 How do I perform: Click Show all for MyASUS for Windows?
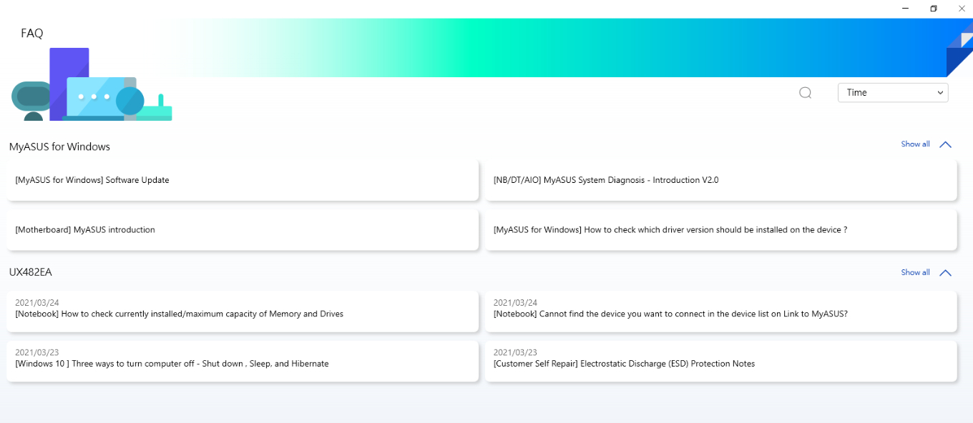pos(915,144)
